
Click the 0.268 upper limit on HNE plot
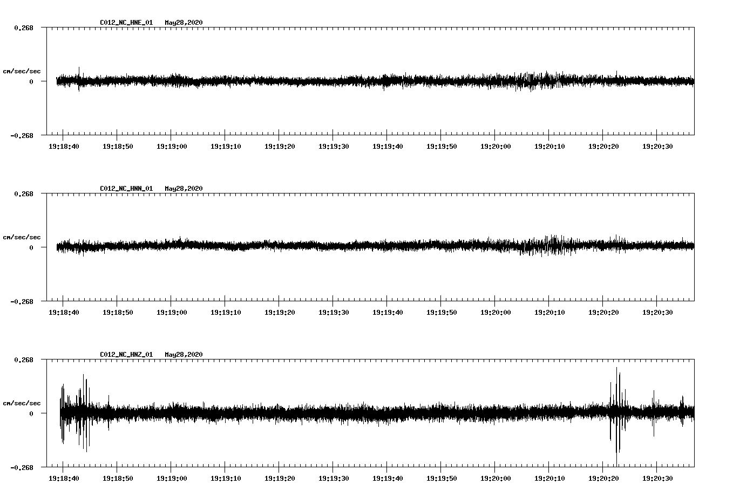tap(23, 27)
